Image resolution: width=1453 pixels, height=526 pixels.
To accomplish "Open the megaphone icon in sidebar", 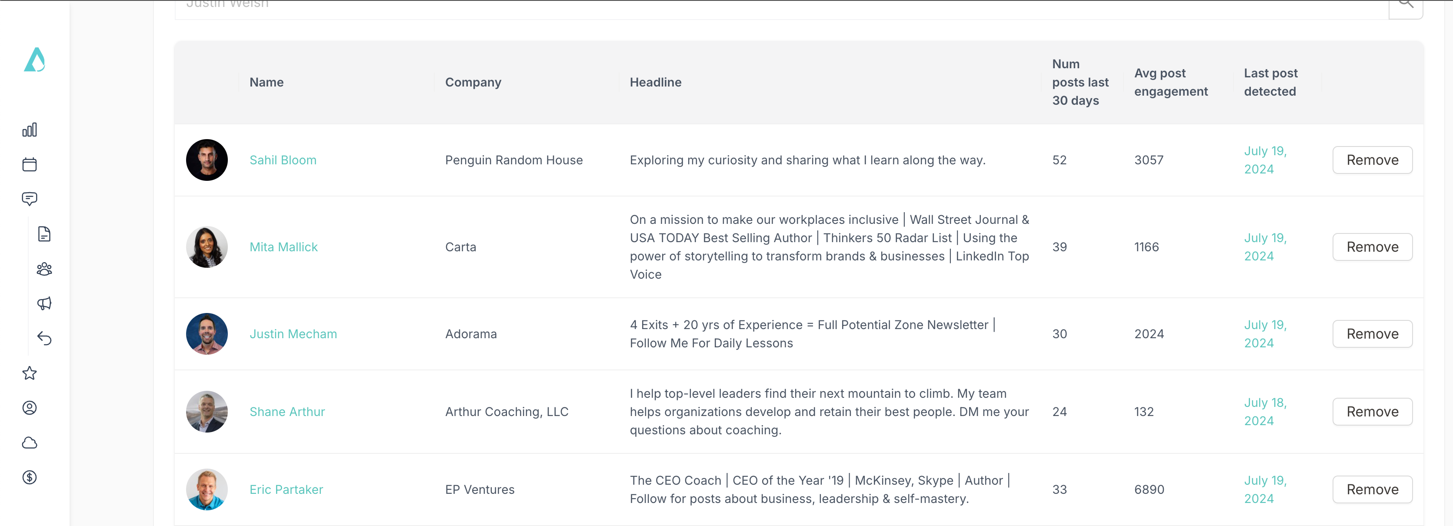I will (44, 303).
